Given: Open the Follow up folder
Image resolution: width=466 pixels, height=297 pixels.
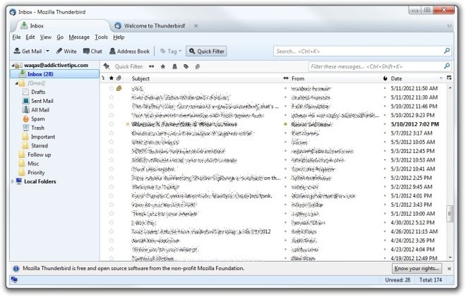Looking at the screenshot, I should [39, 154].
